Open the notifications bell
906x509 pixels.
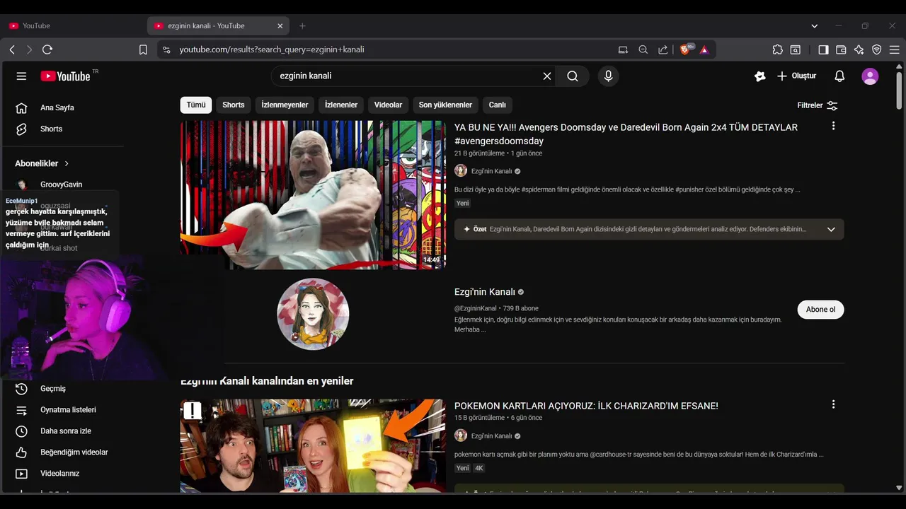(839, 76)
